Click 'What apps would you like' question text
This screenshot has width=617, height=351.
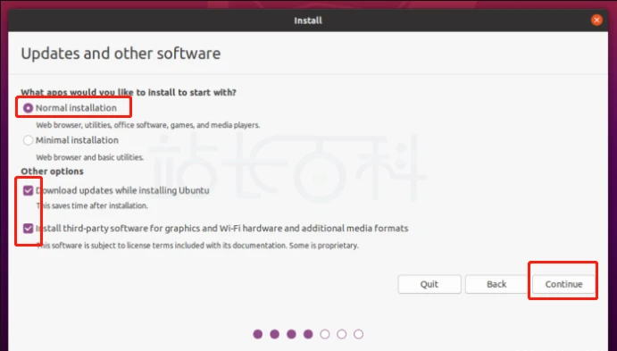point(129,93)
